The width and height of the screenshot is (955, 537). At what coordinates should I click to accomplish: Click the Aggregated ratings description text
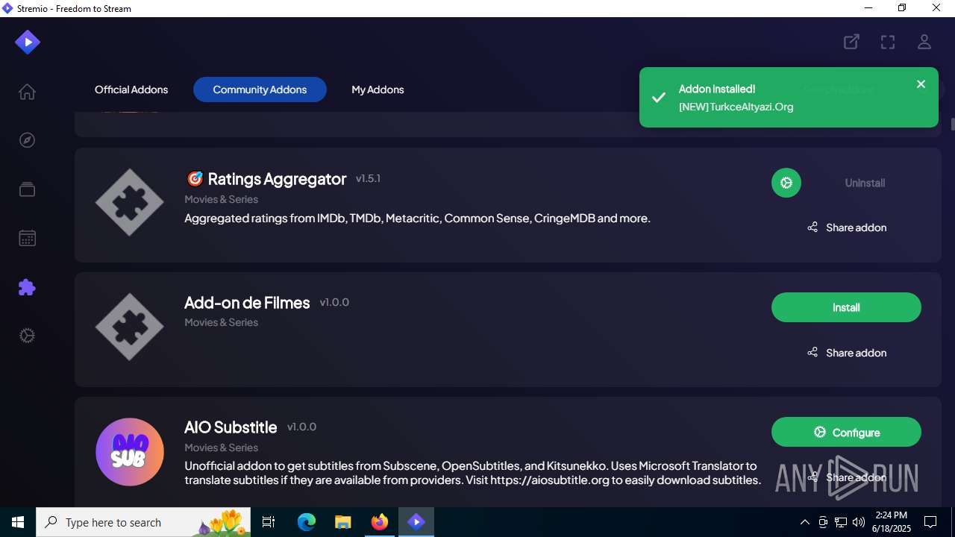pos(417,219)
